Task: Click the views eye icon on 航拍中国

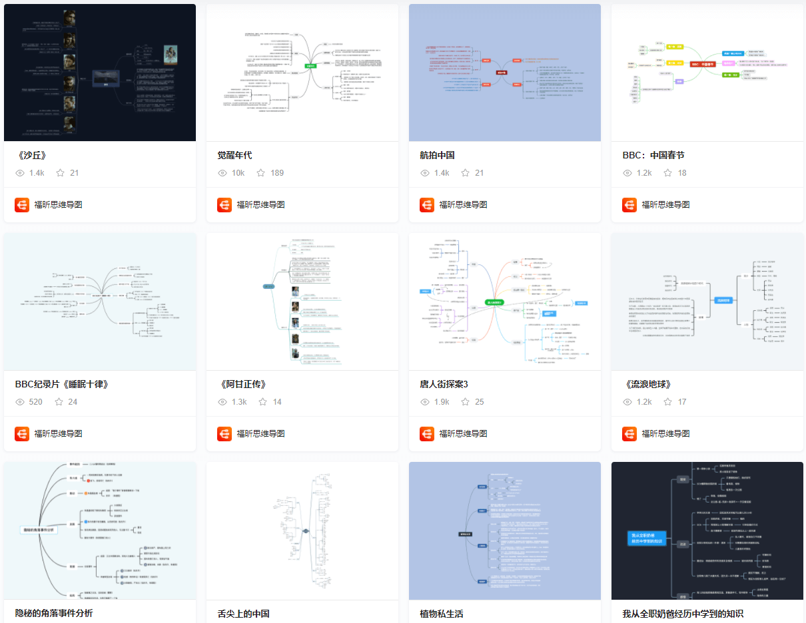Action: (425, 173)
